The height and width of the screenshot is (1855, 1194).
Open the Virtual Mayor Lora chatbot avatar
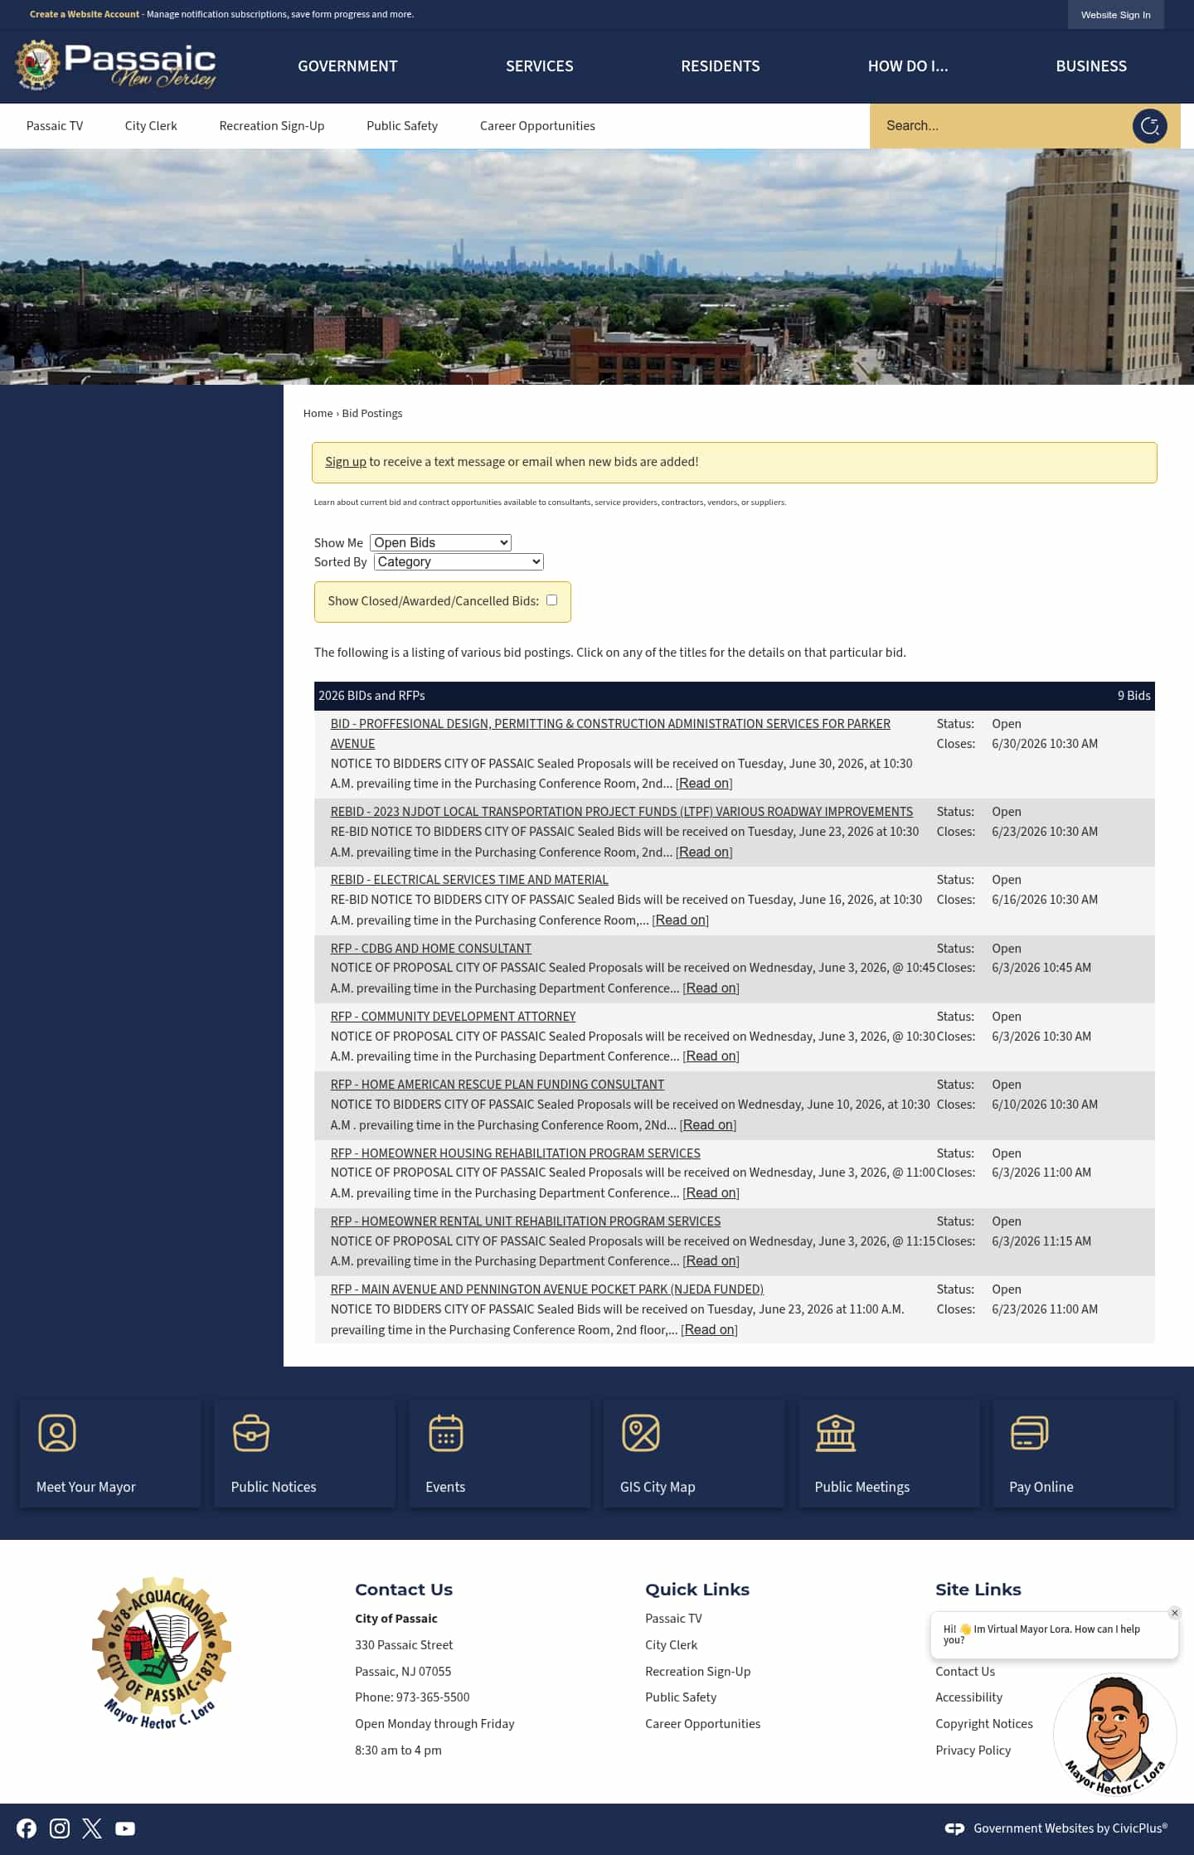[1115, 1734]
